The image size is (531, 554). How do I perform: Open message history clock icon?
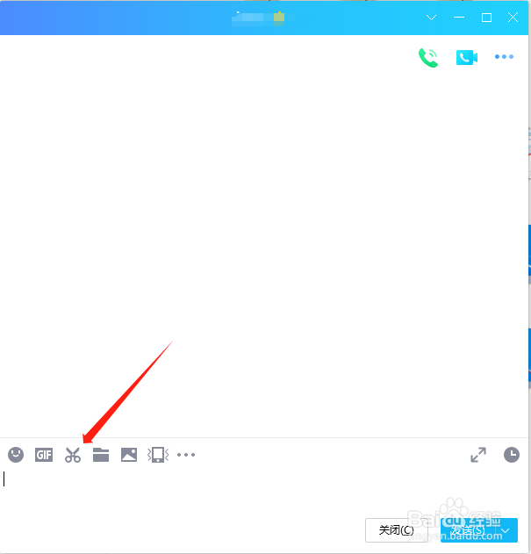click(x=511, y=455)
